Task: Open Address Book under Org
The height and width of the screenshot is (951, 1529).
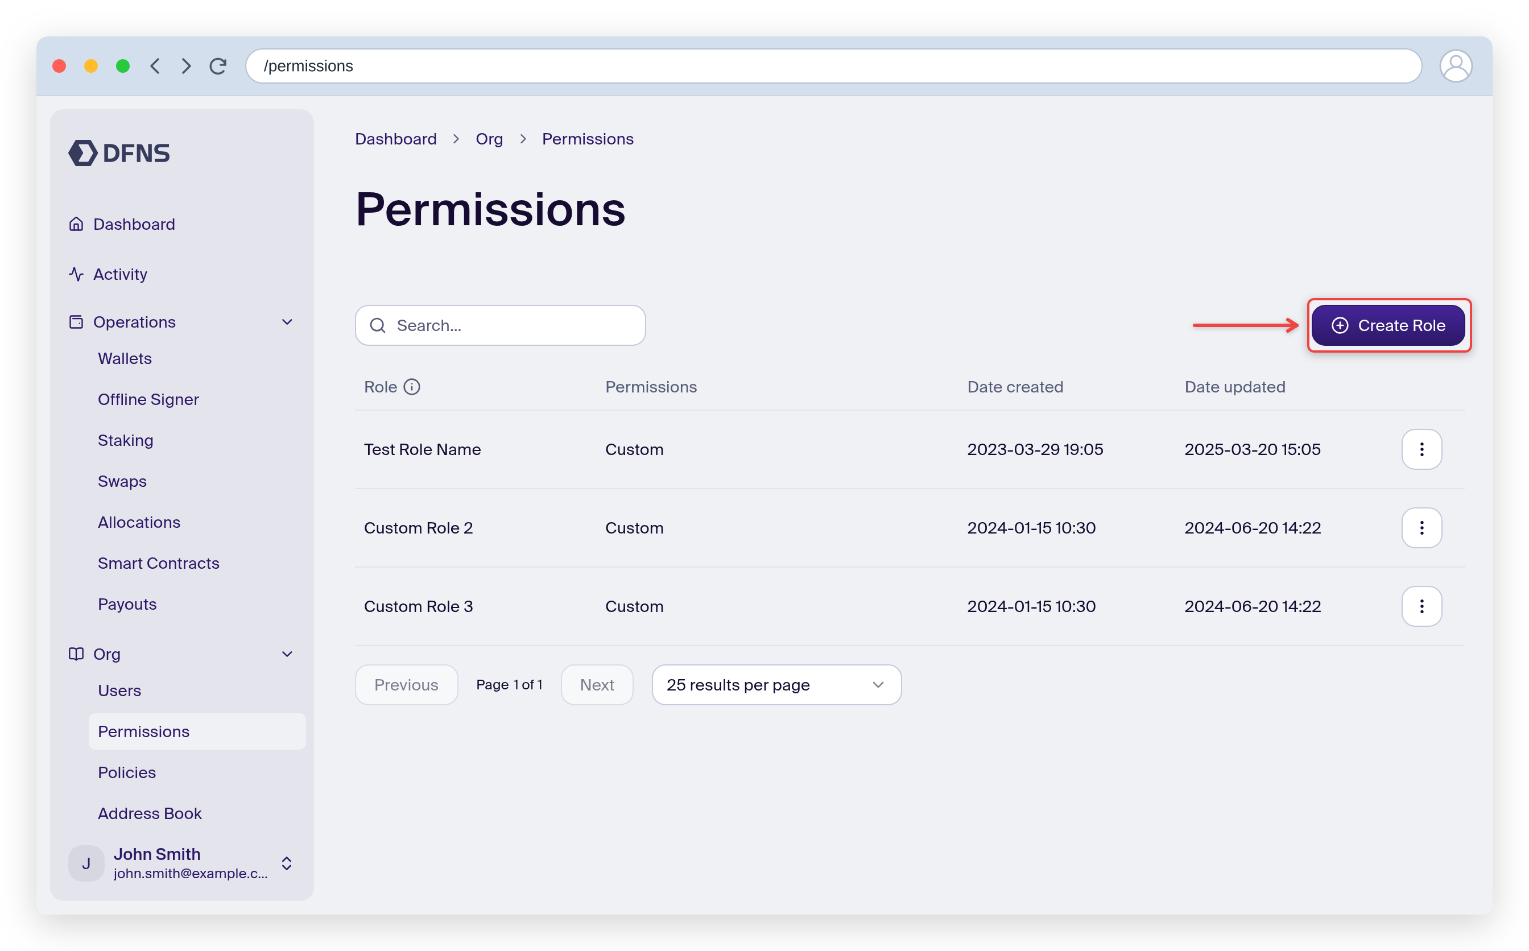Action: (150, 813)
